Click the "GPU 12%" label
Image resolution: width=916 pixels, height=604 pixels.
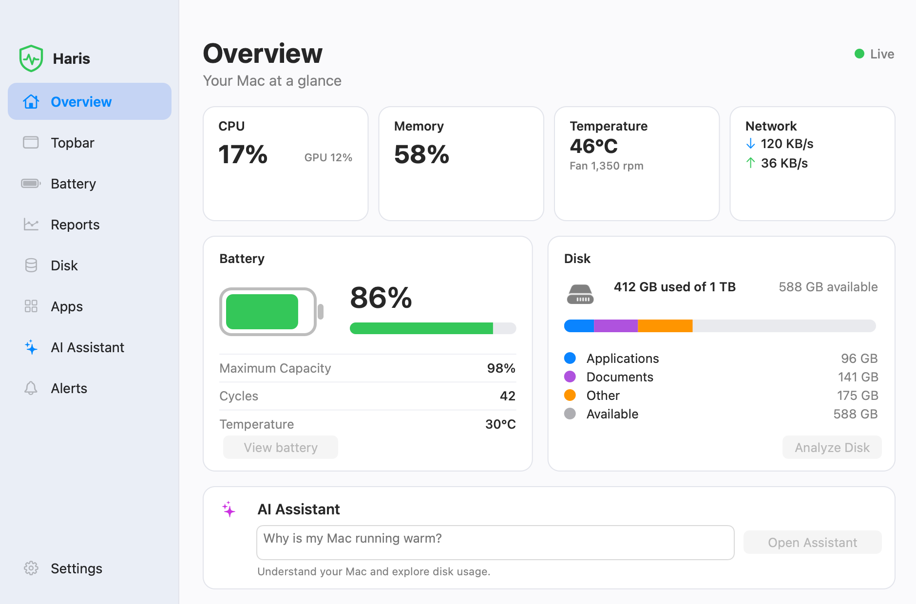point(328,157)
